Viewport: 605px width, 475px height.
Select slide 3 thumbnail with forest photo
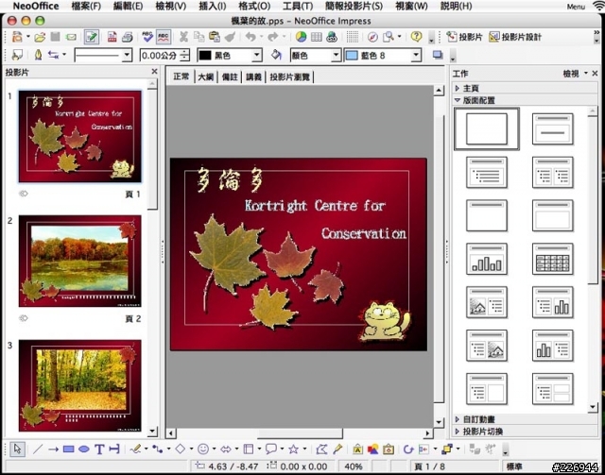click(x=79, y=385)
